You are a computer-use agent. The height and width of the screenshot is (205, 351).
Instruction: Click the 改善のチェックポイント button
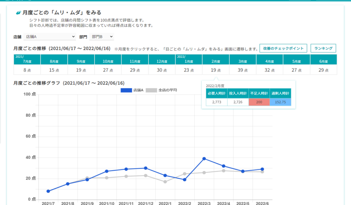283,48
